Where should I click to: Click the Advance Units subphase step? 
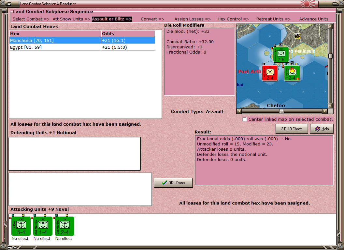coord(314,19)
